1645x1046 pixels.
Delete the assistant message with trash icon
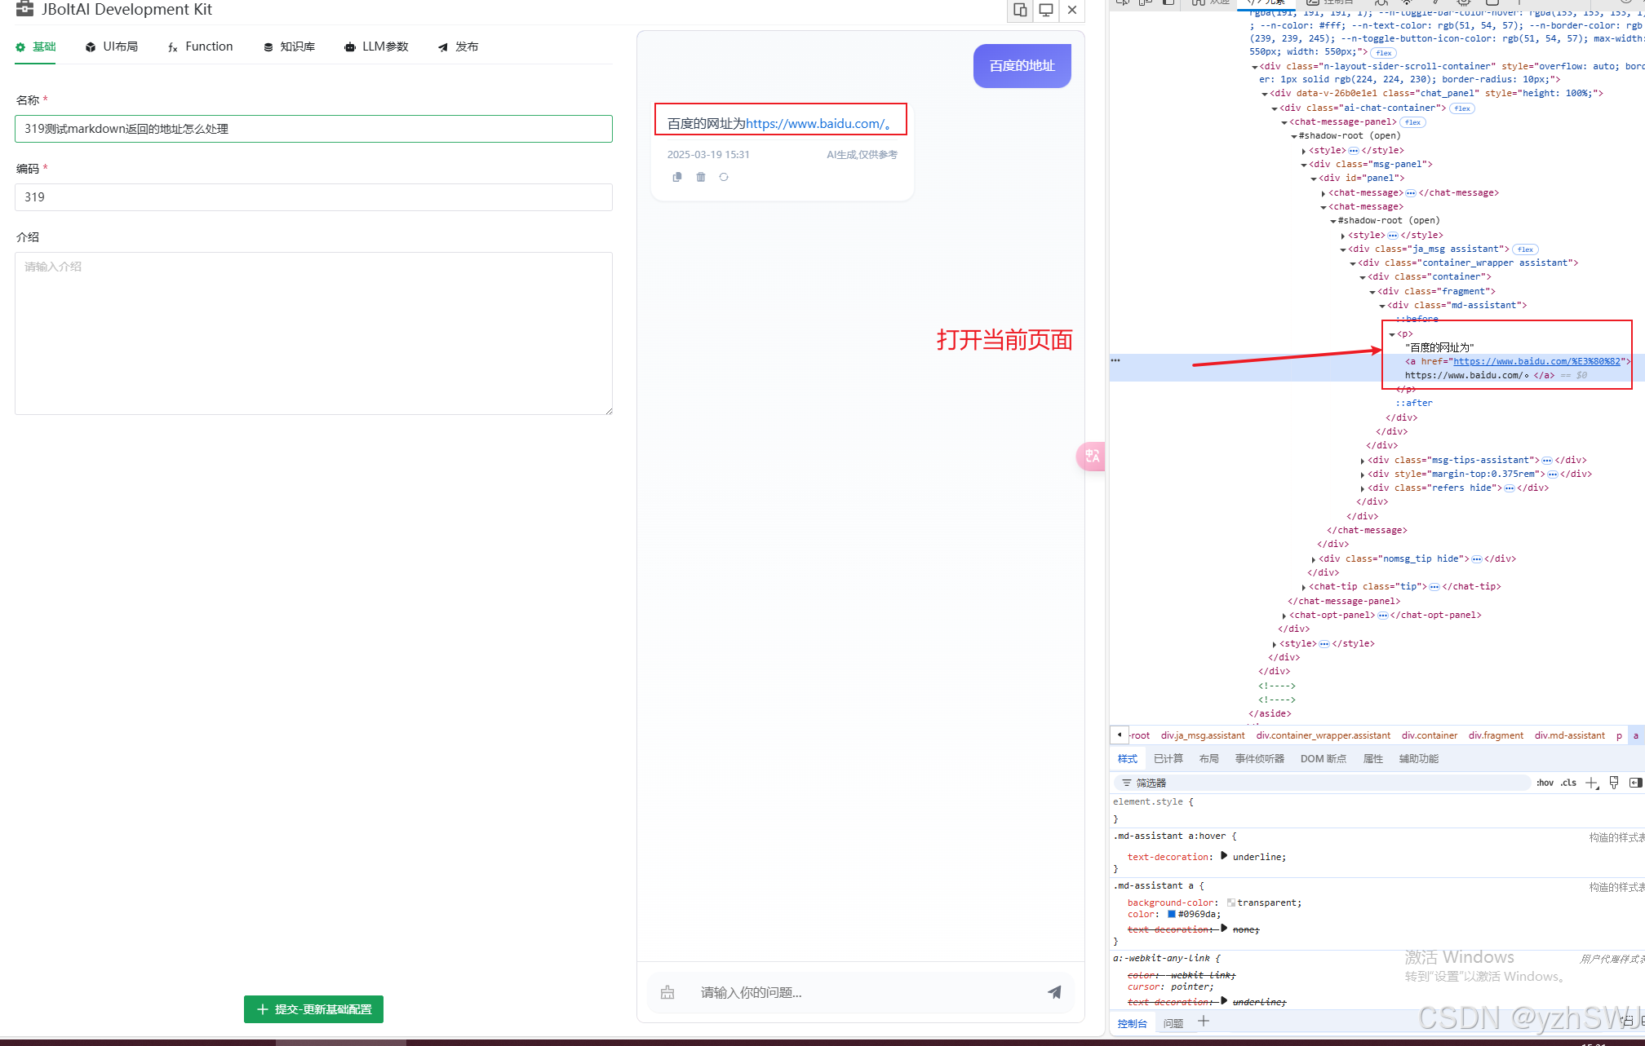coord(700,177)
